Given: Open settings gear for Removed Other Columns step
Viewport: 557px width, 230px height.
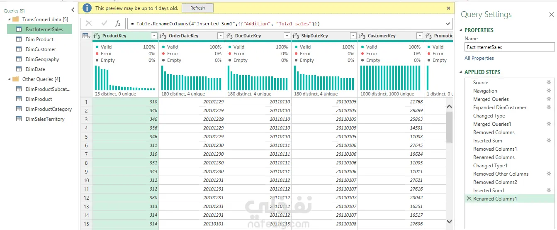Looking at the screenshot, I should point(549,174).
